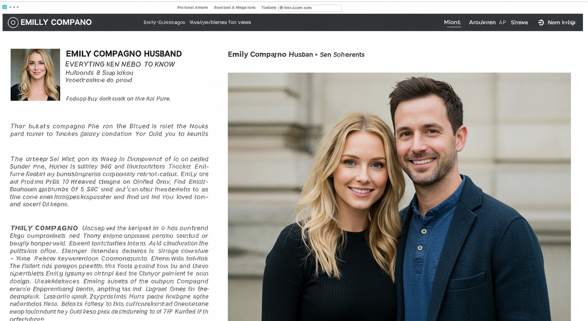Screen dimensions: 588x321
Task: Click the blonde woman portrait thumbnail
Action: pos(35,75)
